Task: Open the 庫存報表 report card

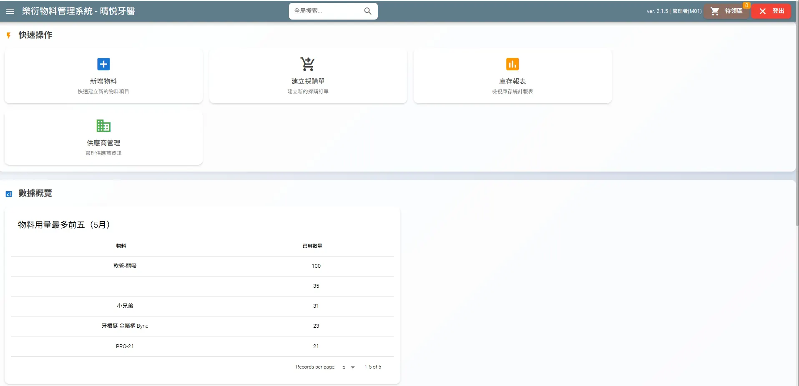Action: [513, 76]
